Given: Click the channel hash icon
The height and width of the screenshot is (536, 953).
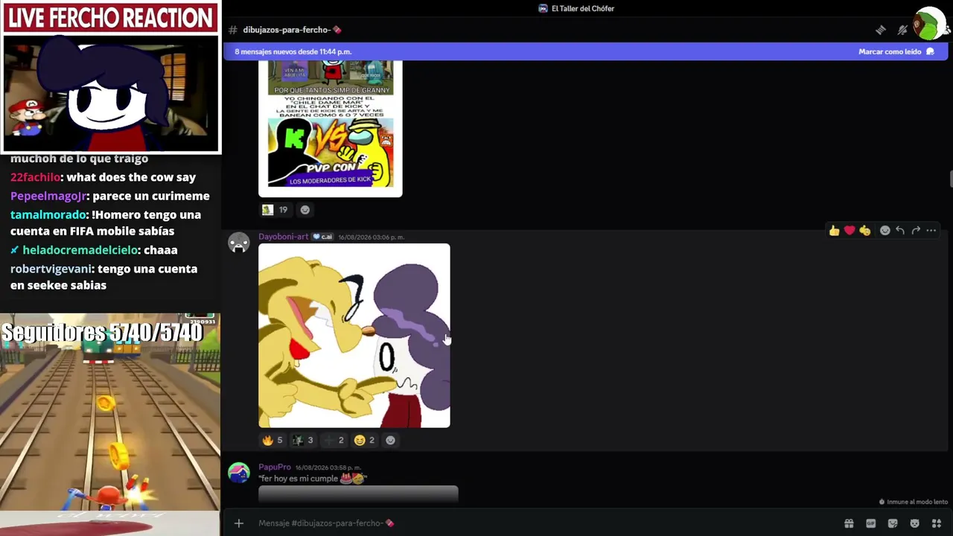Looking at the screenshot, I should coord(232,30).
